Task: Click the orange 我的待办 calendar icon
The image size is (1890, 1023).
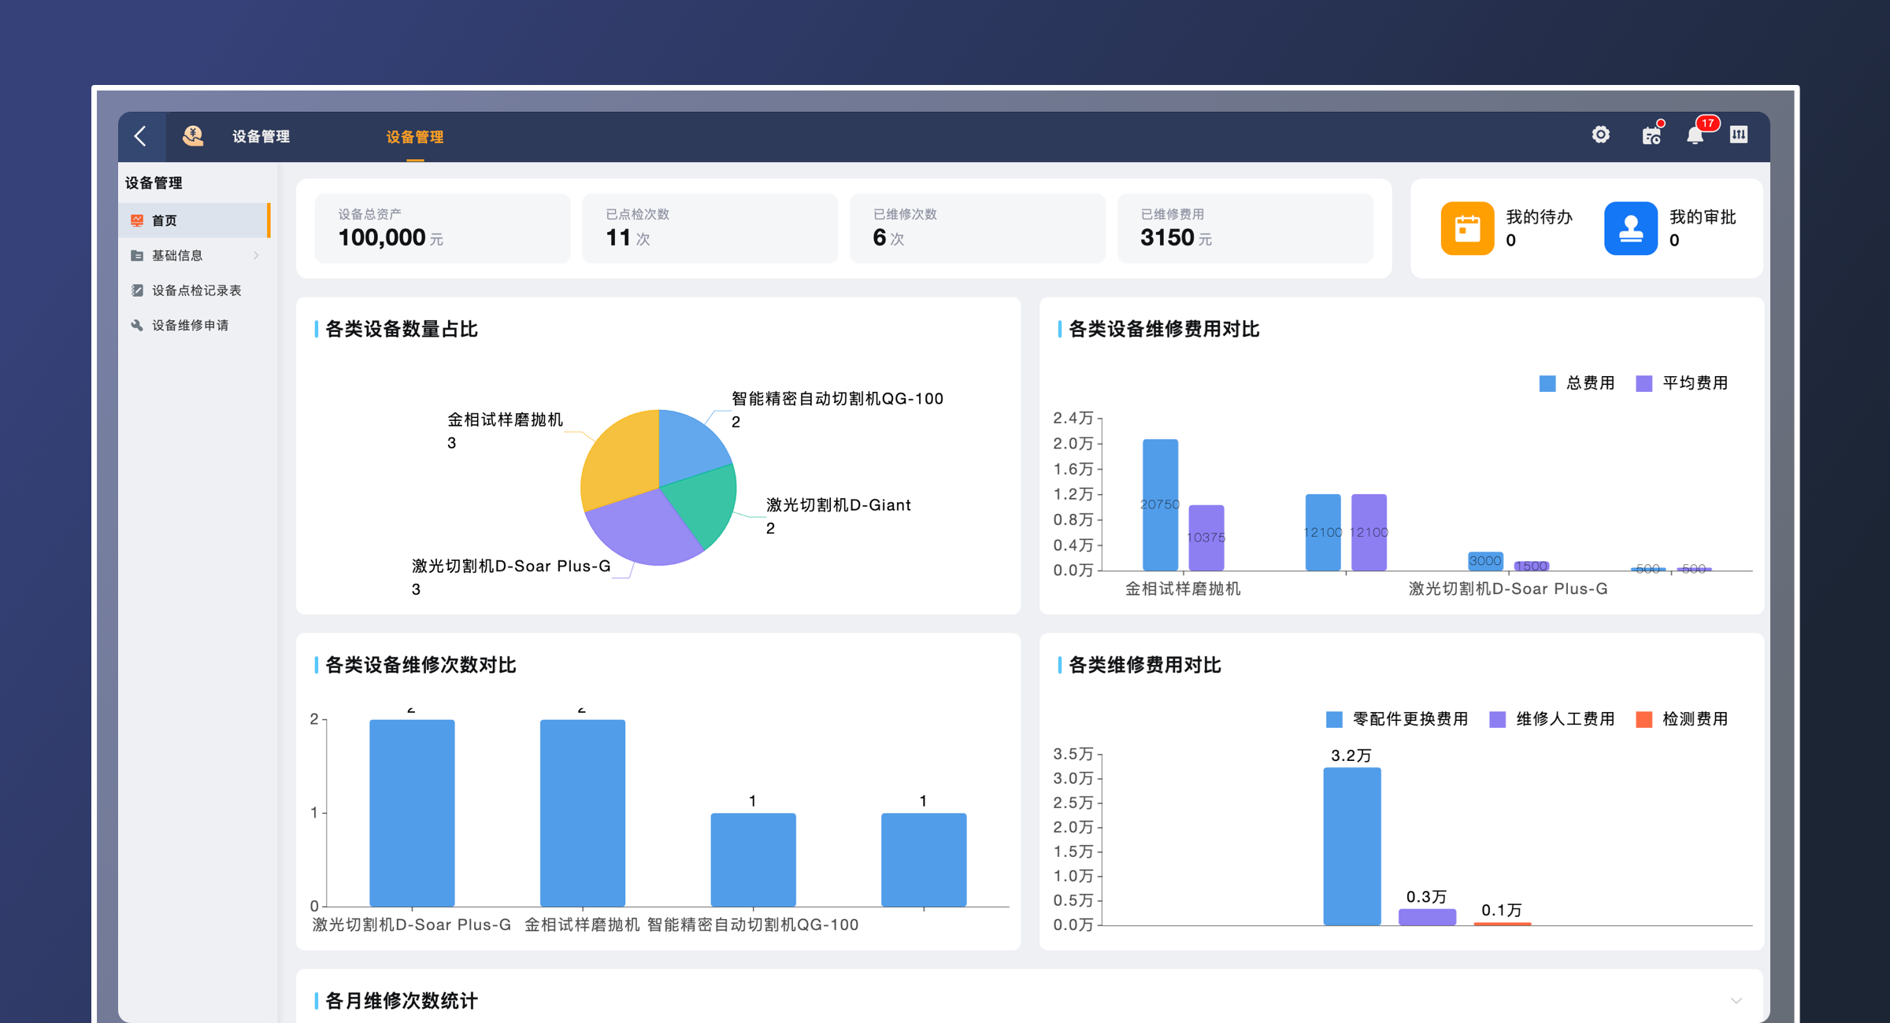Action: click(1467, 228)
